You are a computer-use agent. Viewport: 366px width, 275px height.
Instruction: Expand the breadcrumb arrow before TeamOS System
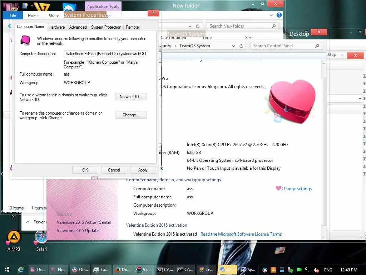click(175, 46)
